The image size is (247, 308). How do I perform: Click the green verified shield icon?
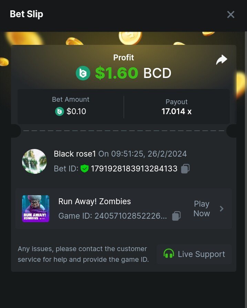click(84, 169)
